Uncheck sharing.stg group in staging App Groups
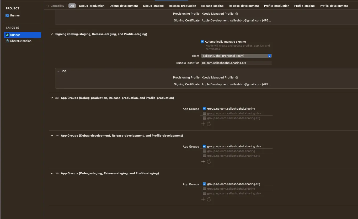 point(204,184)
